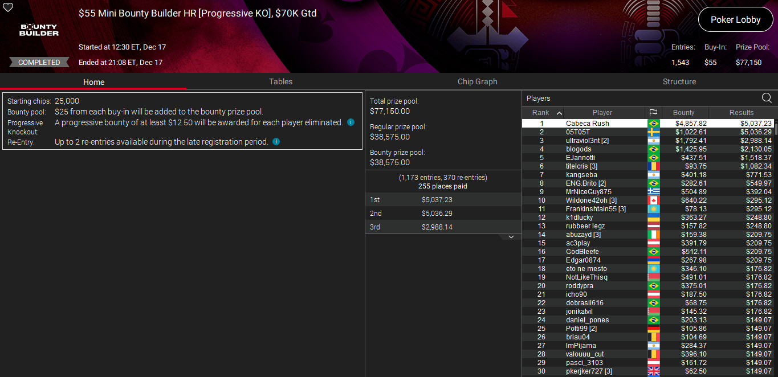Click the Sweden flag beside 05T05T

653,132
